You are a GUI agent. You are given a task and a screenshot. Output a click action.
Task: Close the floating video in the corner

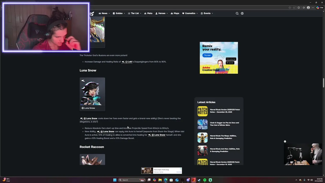tap(285, 142)
